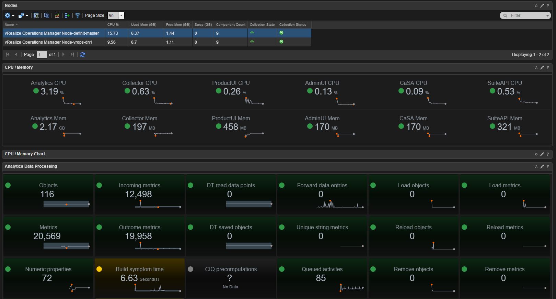Image resolution: width=556 pixels, height=299 pixels.
Task: Click collection state icon for definit-master node
Action: (x=252, y=33)
